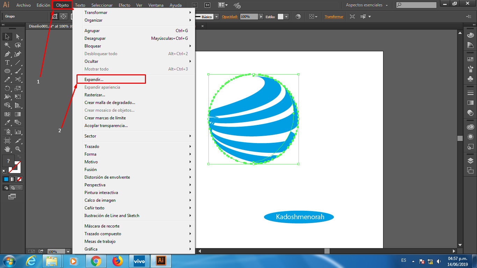Open the Color palette panel icon
477x268 pixels.
[470, 35]
